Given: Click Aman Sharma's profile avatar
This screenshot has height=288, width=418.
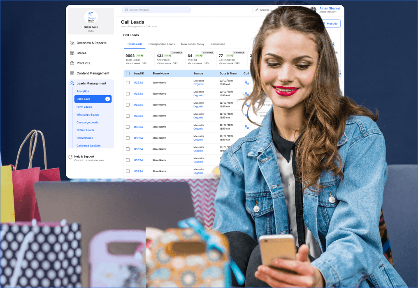Looking at the screenshot, I should (x=314, y=9).
